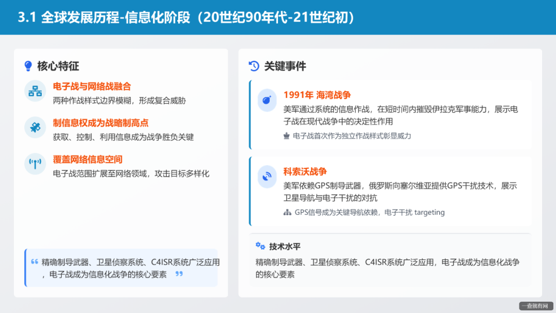
Task: Click the history clock icon beside 关键事件
Action: [253, 66]
